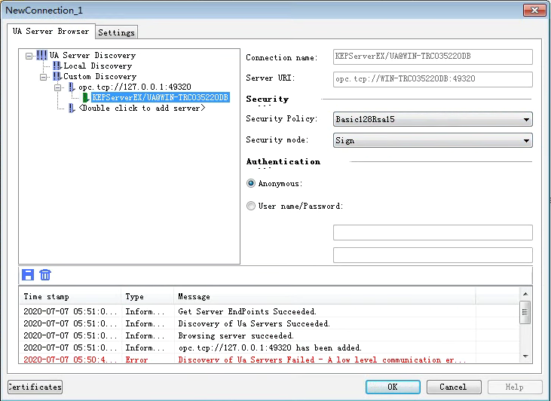
Task: Switch to the Settings tab
Action: pos(116,32)
